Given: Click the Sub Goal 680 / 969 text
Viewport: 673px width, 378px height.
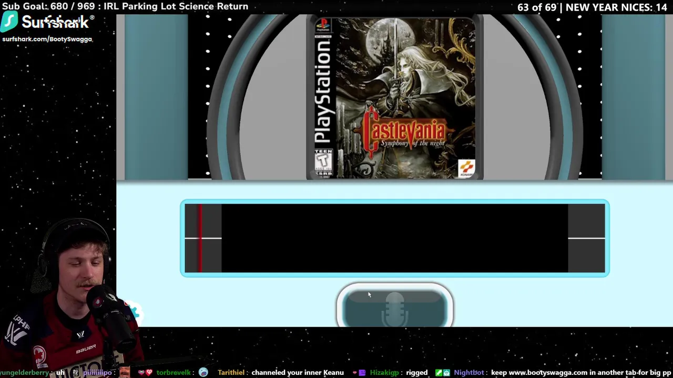Looking at the screenshot, I should 50,6.
